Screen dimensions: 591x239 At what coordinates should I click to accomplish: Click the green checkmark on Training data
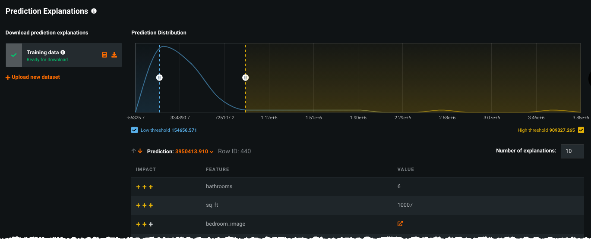point(14,55)
